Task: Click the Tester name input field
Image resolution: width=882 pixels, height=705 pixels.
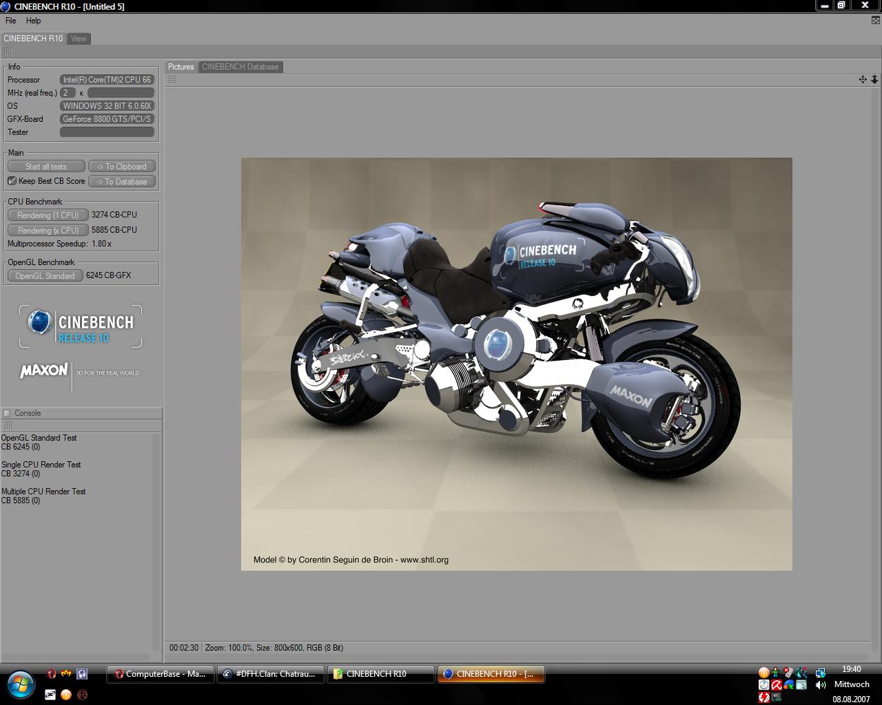Action: tap(107, 132)
